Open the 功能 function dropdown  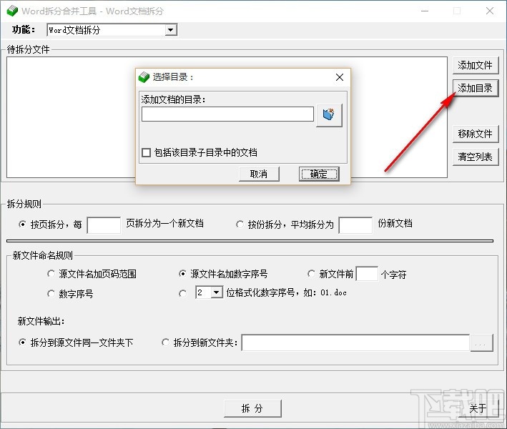coord(170,30)
